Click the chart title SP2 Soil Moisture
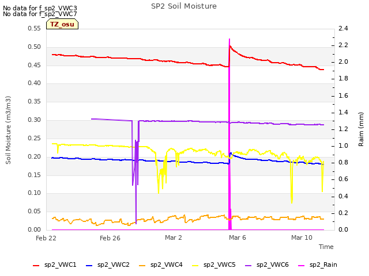Viewport: 369px width, 276px height. click(184, 6)
